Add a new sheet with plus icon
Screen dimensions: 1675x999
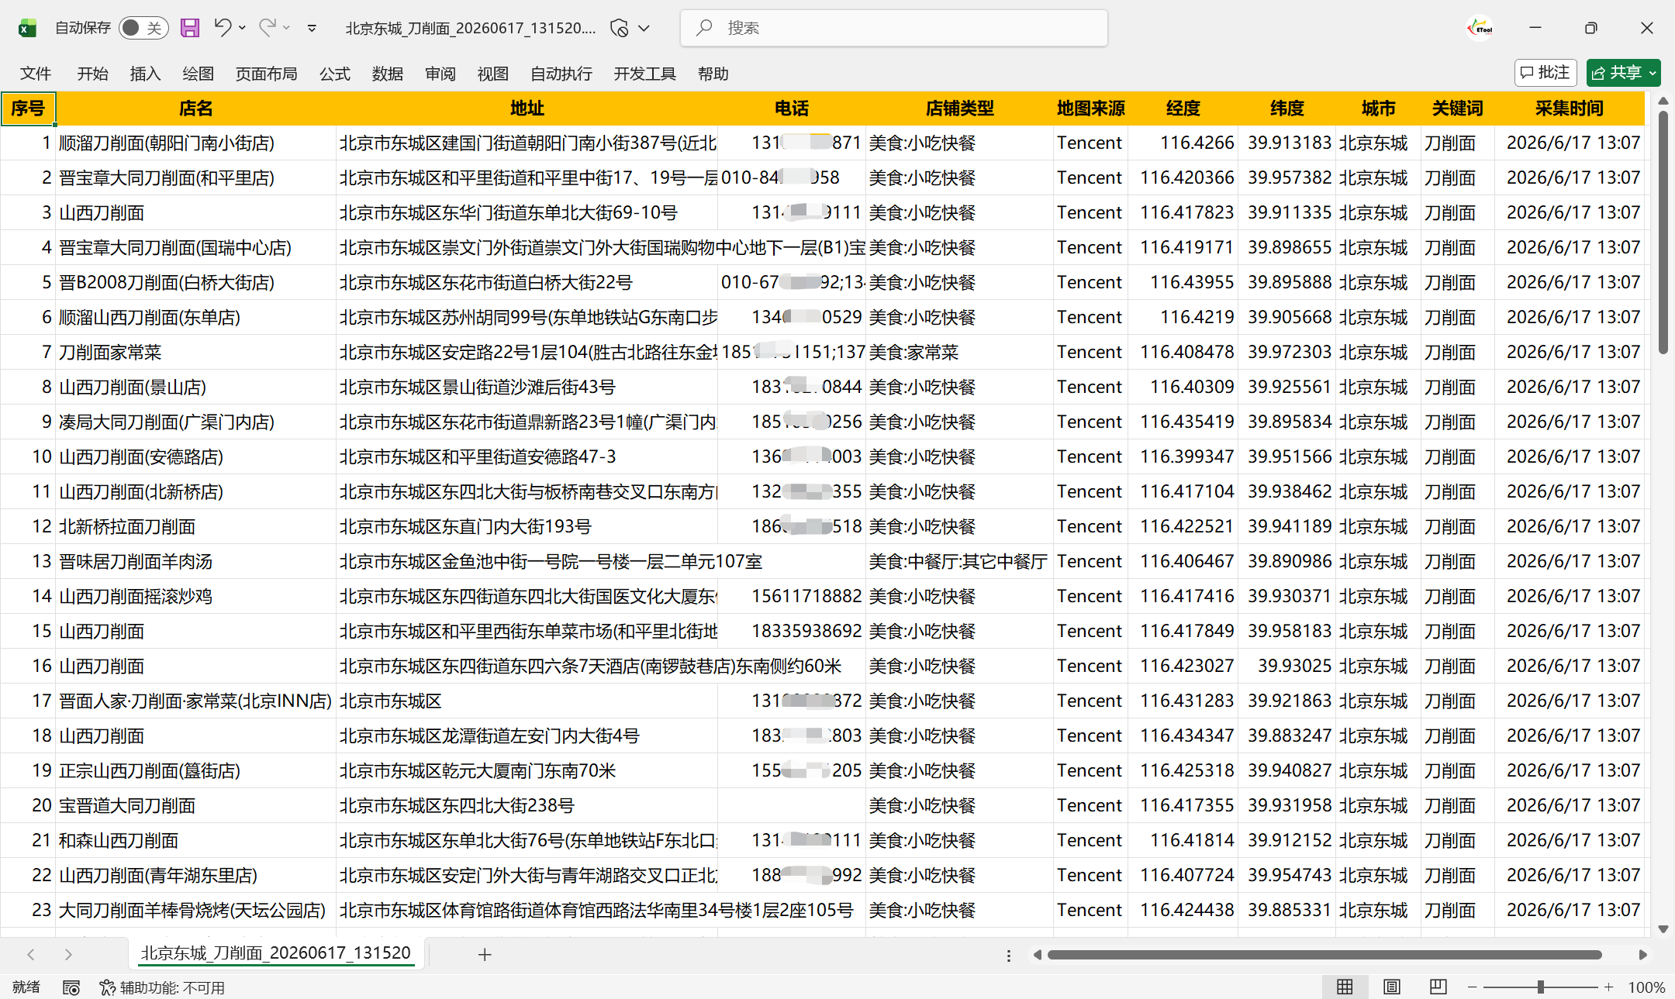click(x=485, y=955)
